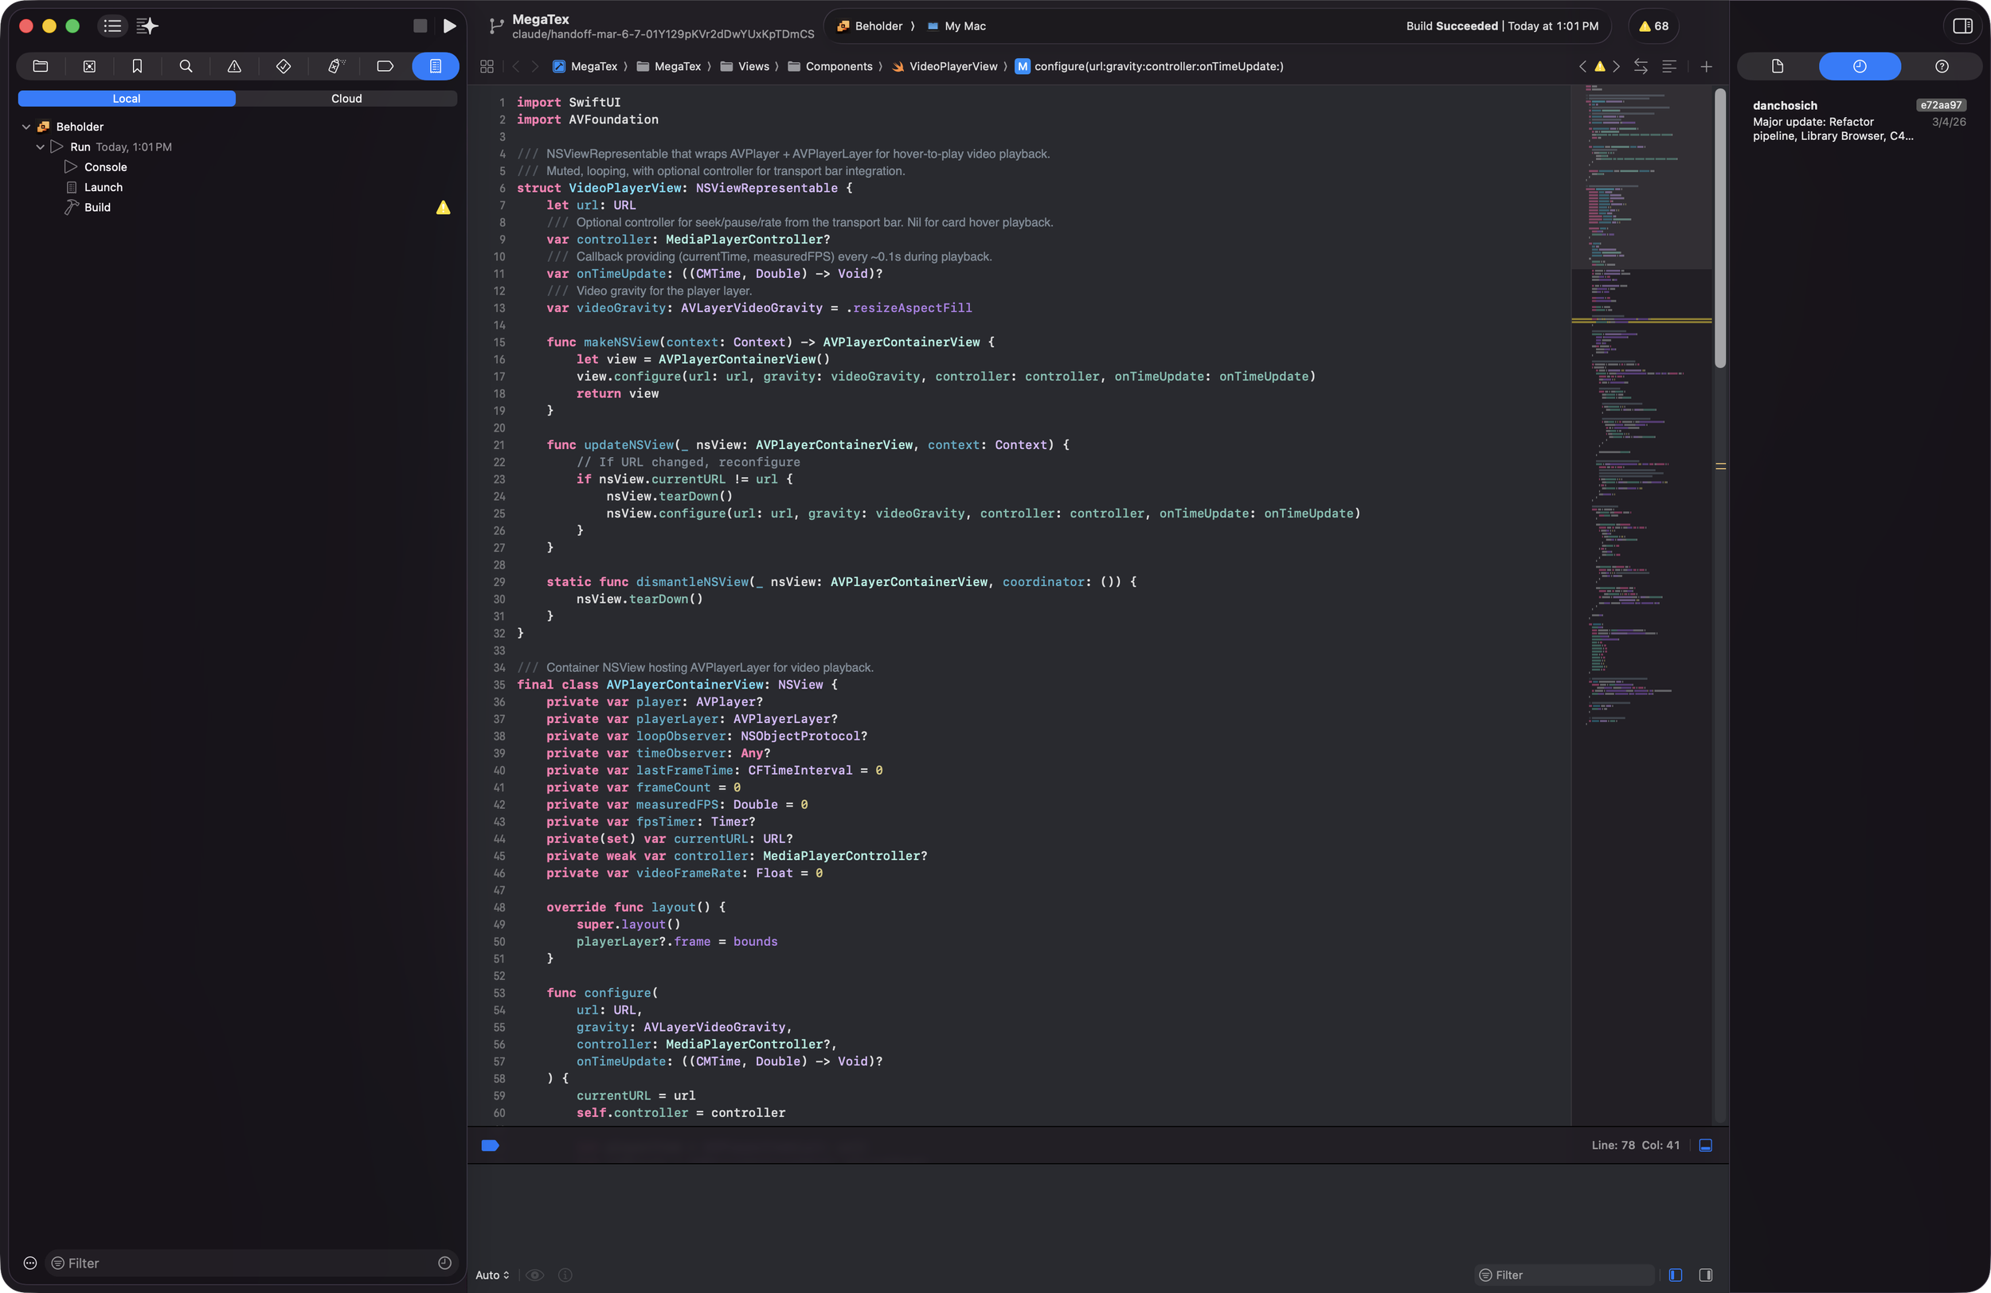Collapse the Run Today disclosure triangle
This screenshot has width=1991, height=1293.
(x=40, y=147)
